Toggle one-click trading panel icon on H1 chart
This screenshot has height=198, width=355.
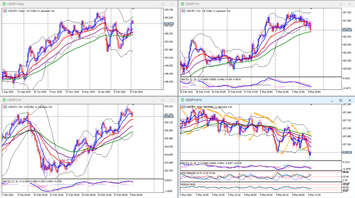coord(182,11)
